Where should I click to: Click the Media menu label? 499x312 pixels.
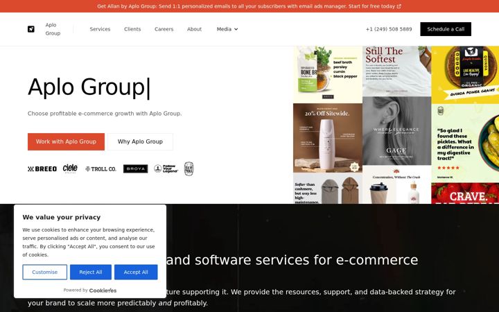pyautogui.click(x=224, y=29)
